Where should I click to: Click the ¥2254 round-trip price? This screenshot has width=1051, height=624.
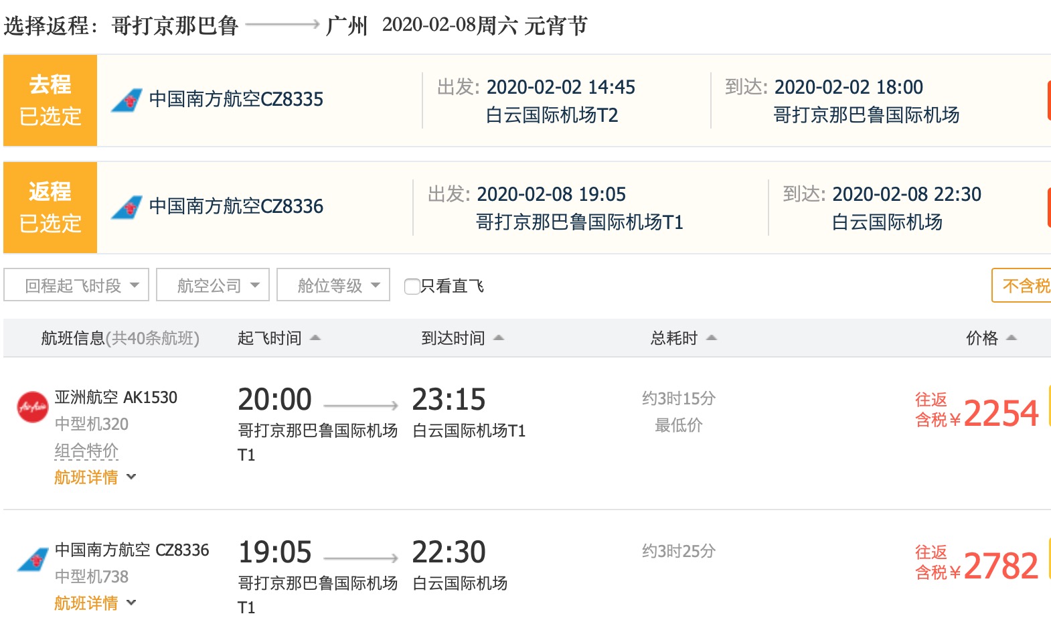tap(1000, 413)
